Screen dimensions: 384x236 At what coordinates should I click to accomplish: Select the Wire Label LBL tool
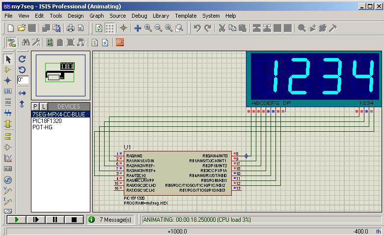(x=8, y=91)
